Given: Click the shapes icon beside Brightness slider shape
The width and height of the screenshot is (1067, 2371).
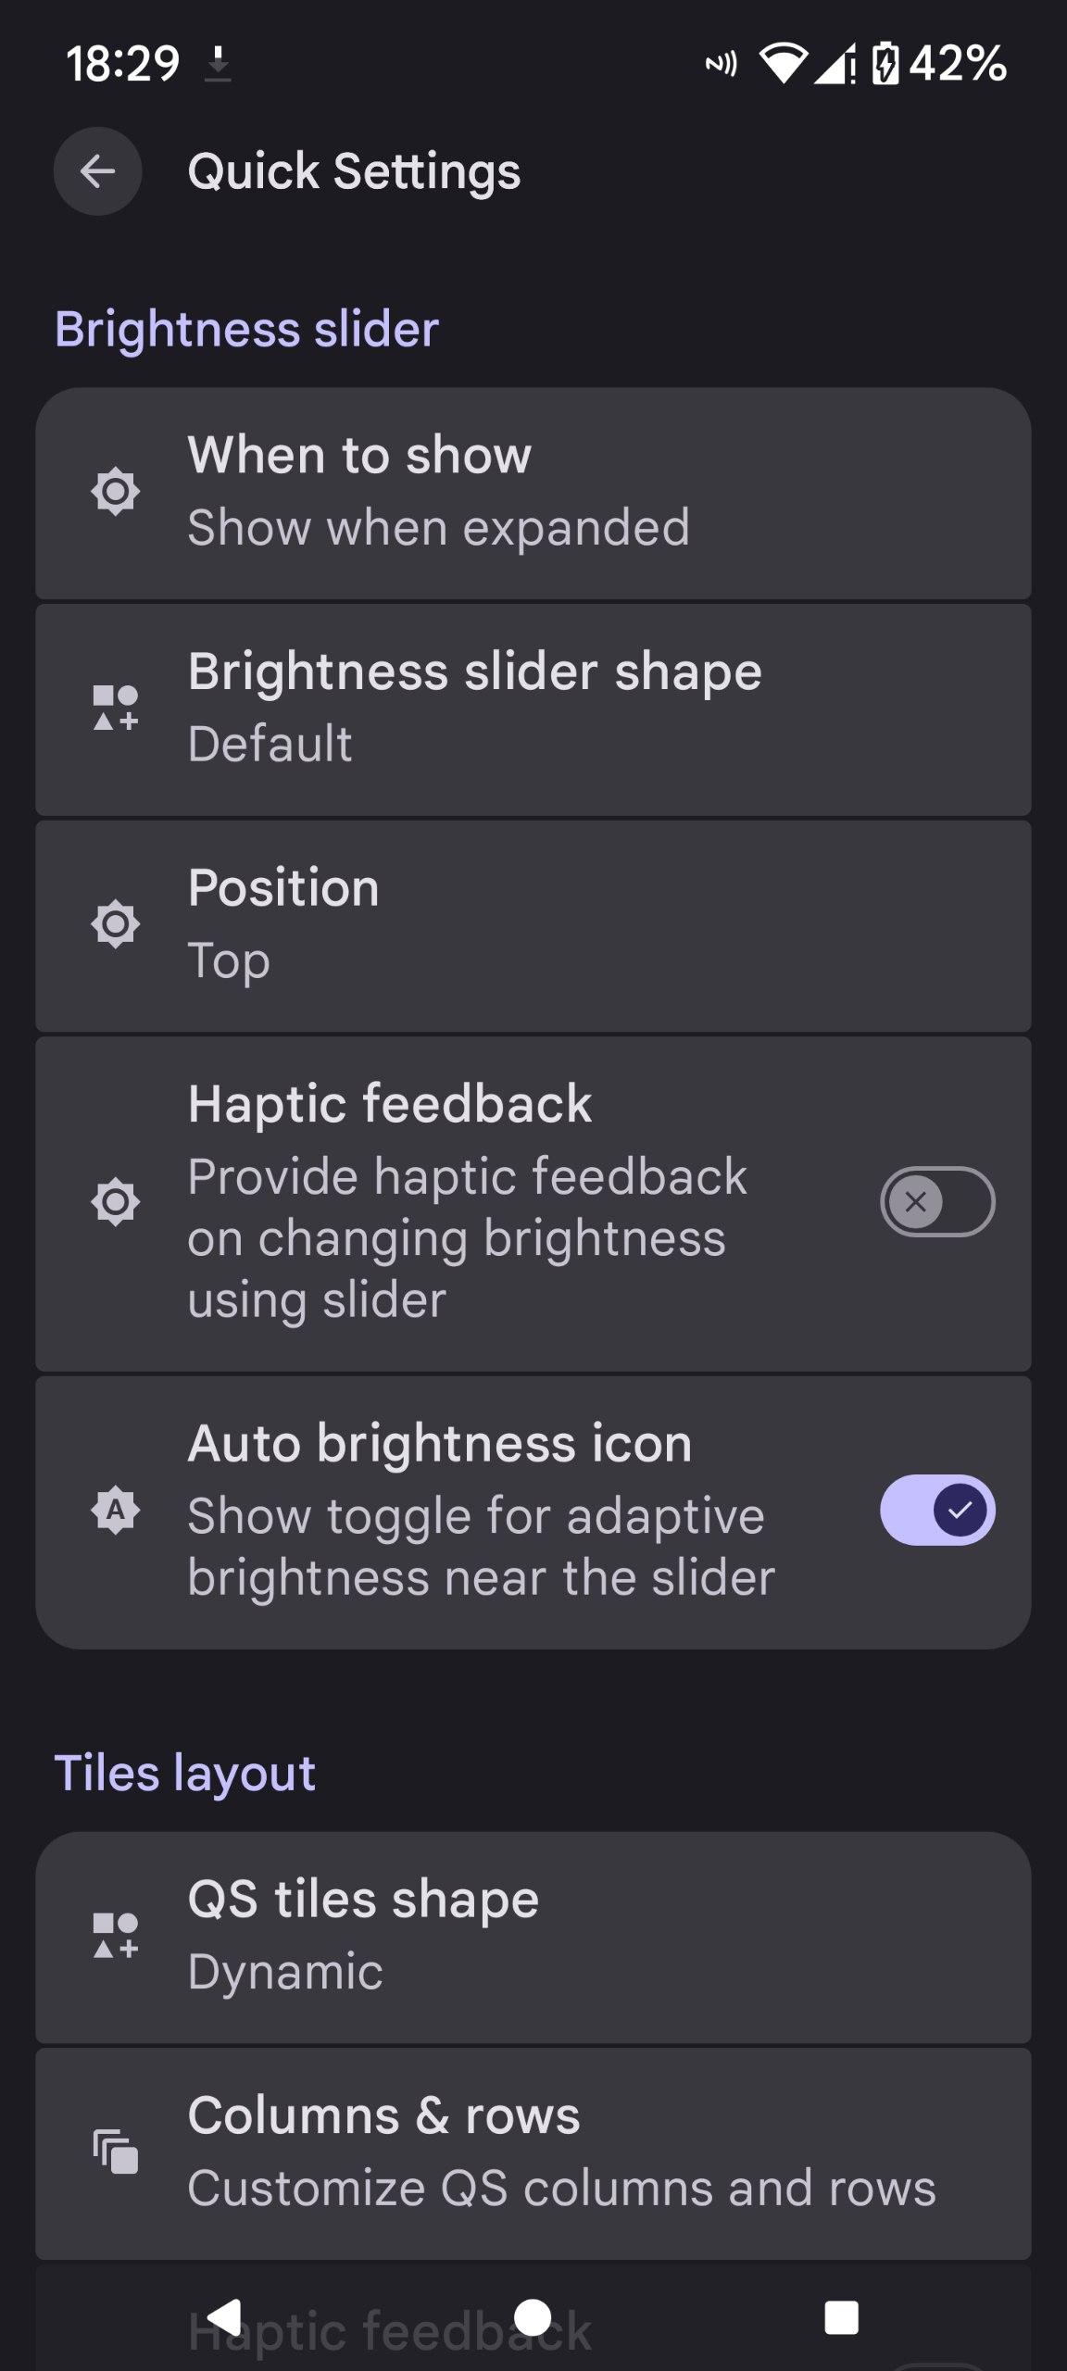Looking at the screenshot, I should tap(116, 708).
